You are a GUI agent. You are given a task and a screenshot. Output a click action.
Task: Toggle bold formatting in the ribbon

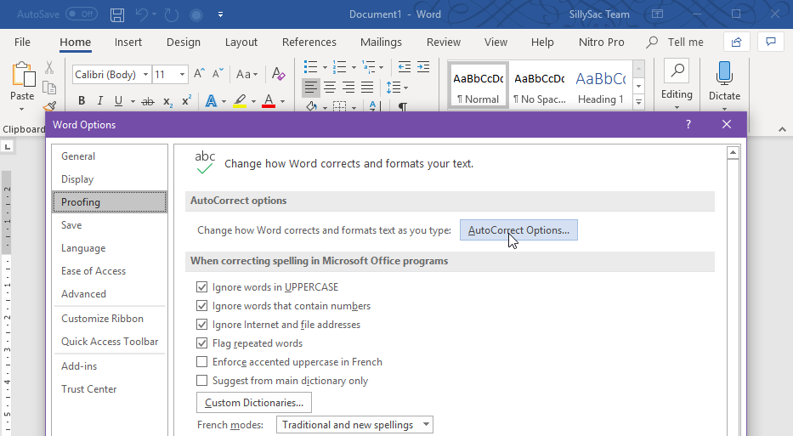click(x=81, y=101)
